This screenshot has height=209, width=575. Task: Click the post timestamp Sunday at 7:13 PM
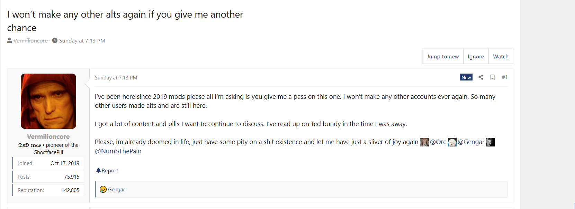coord(116,78)
